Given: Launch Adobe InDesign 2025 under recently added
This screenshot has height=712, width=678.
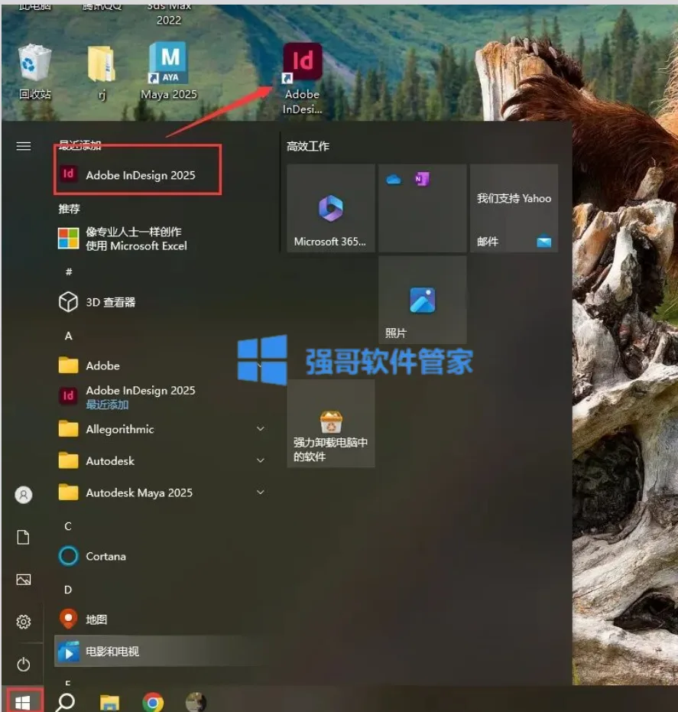Looking at the screenshot, I should click(x=138, y=175).
